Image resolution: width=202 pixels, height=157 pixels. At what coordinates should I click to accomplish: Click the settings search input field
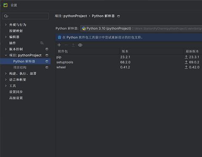pos(26,16)
